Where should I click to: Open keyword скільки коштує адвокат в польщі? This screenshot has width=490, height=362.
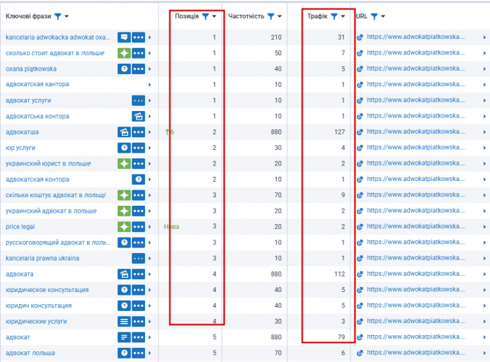pos(56,195)
